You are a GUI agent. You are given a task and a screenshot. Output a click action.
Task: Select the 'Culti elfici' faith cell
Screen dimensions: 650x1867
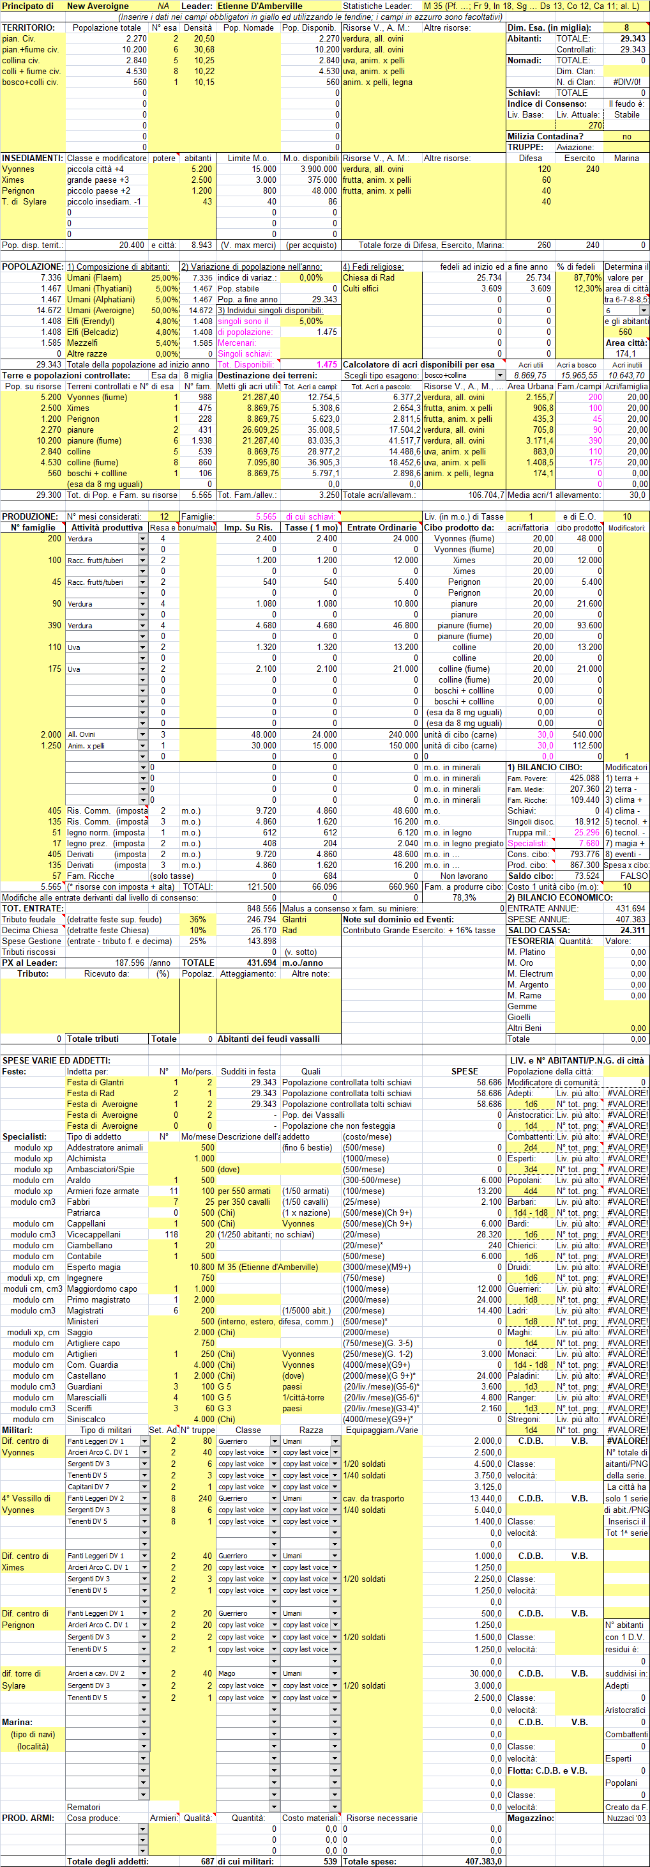(x=381, y=288)
